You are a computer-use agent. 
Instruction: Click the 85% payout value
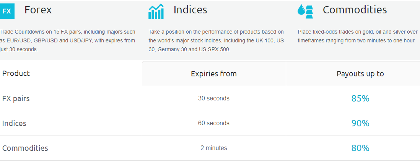tap(360, 98)
